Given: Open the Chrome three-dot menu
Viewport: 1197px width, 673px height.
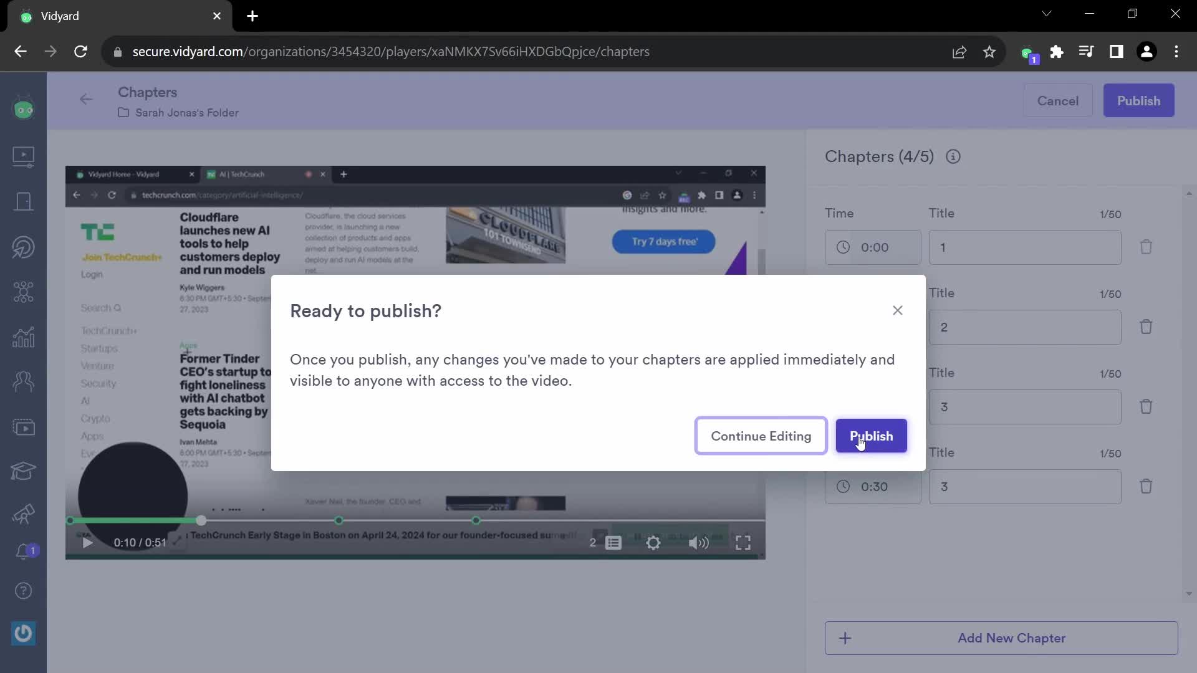Looking at the screenshot, I should point(1176,52).
